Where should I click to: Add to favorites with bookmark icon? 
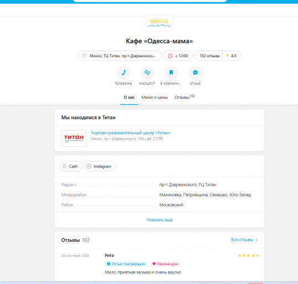[171, 73]
